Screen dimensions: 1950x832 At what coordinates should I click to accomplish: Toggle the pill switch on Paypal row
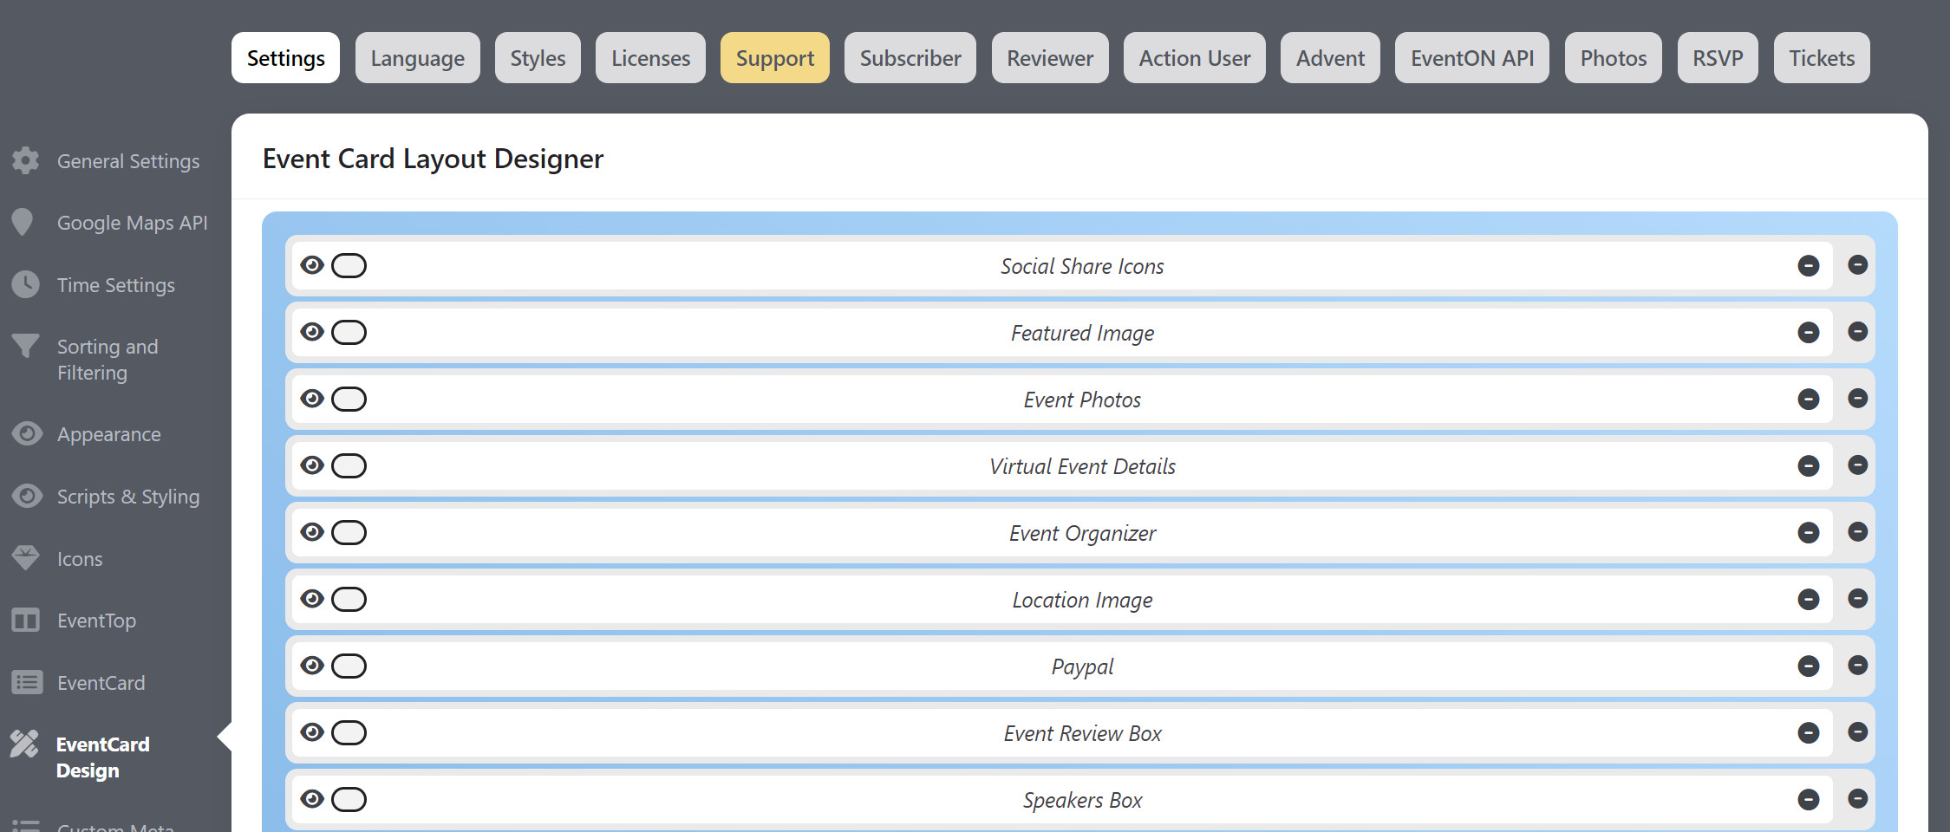click(349, 666)
